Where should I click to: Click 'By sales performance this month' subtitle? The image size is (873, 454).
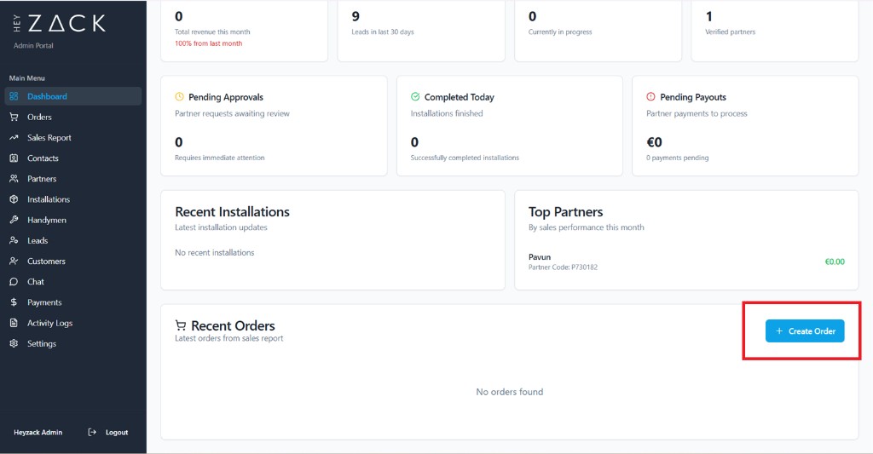pyautogui.click(x=586, y=227)
